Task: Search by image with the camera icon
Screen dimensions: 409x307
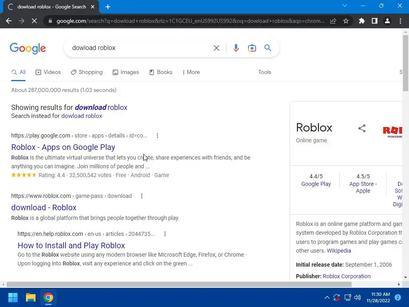Action: (252, 48)
